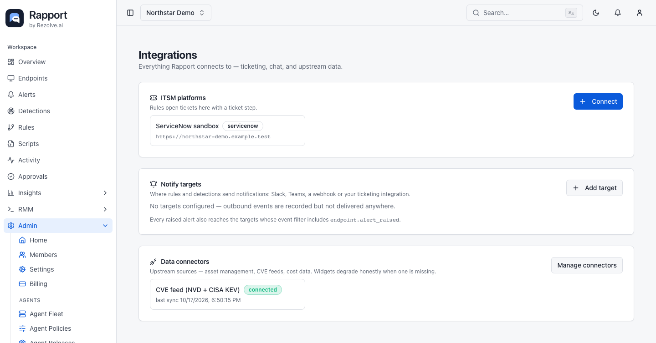The height and width of the screenshot is (343, 656).
Task: Open the Northstar Demo workspace switcher
Action: [x=176, y=13]
